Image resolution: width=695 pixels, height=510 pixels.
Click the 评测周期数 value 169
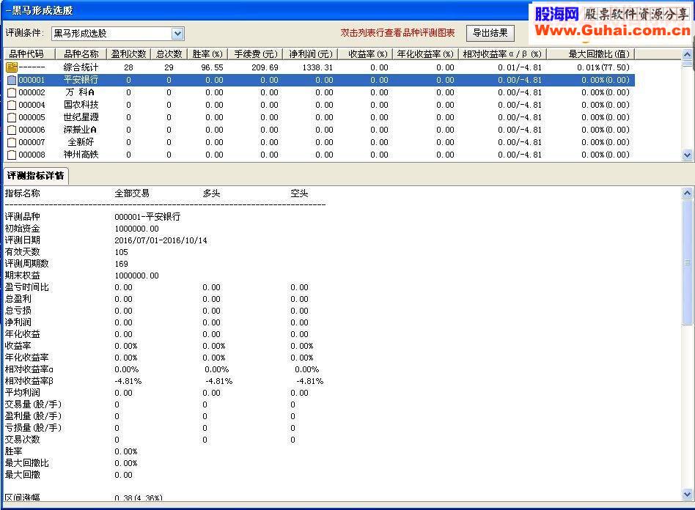pyautogui.click(x=121, y=264)
